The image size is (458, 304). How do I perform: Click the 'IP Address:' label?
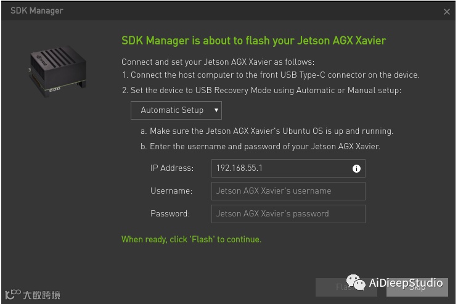pos(172,168)
